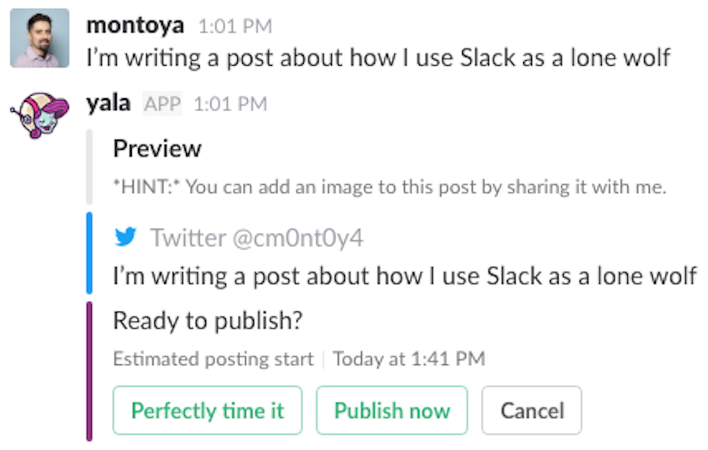Click montoya's 1:01 PM message timestamp
Viewport: 708px width, 450px height.
pos(235,26)
